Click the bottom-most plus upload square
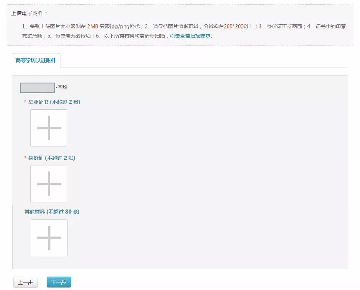Image resolution: width=360 pixels, height=290 pixels. [x=49, y=238]
